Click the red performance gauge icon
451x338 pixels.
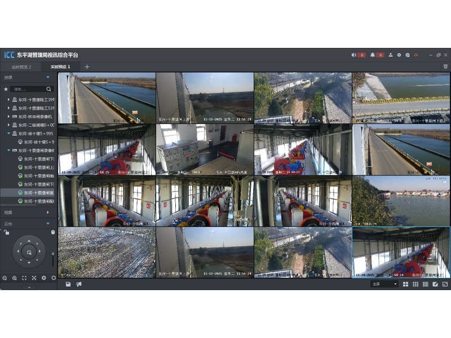coord(416,55)
